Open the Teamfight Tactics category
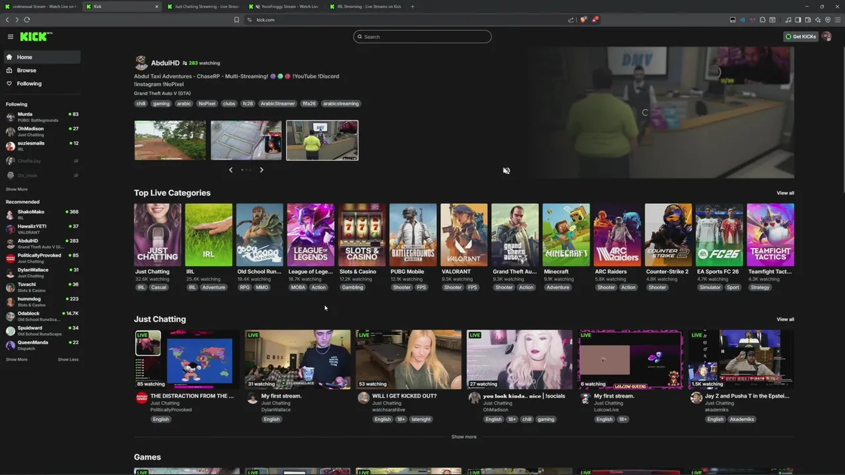Viewport: 845px width, 475px height. [x=770, y=235]
